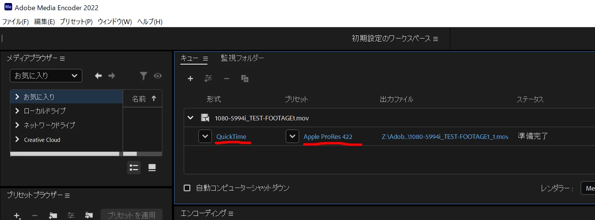Open the お気に入り location dropdown
The image size is (595, 220).
(x=46, y=75)
